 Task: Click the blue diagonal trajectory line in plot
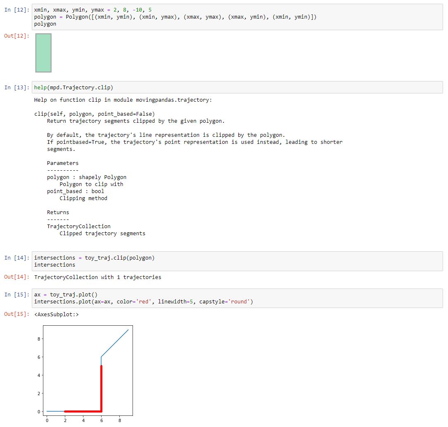point(115,343)
